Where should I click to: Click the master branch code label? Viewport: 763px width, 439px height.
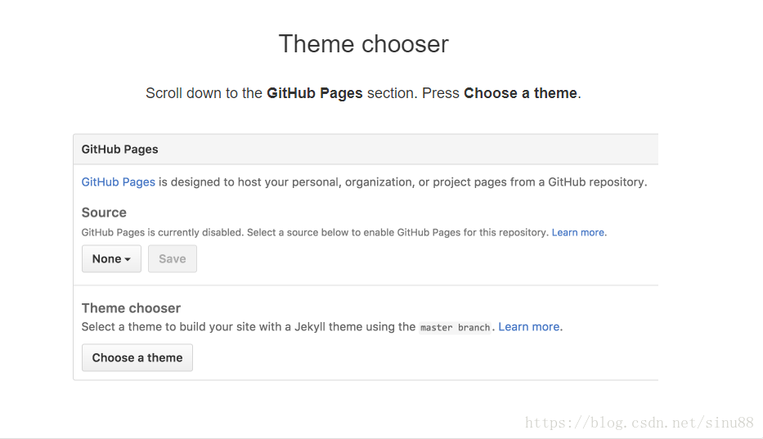[455, 328]
